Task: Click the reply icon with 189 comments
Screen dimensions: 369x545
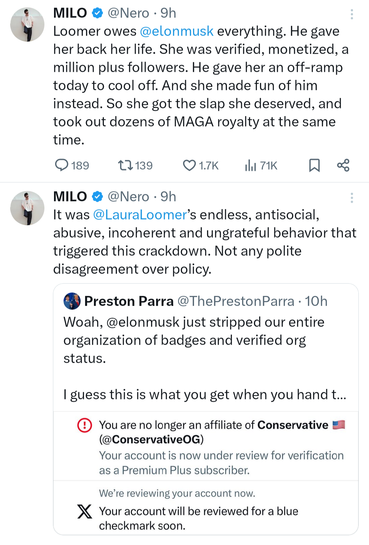Action: pos(62,165)
